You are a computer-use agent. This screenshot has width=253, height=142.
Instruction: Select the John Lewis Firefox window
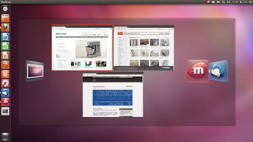click(82, 48)
